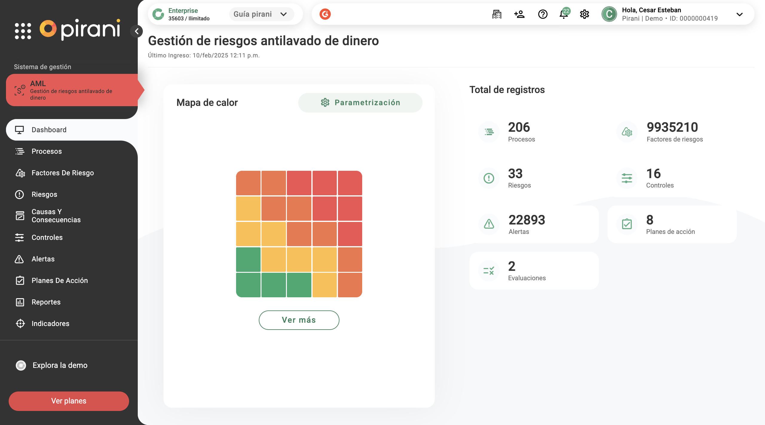Open notifications bell with 22 badge
765x425 pixels.
click(x=564, y=14)
